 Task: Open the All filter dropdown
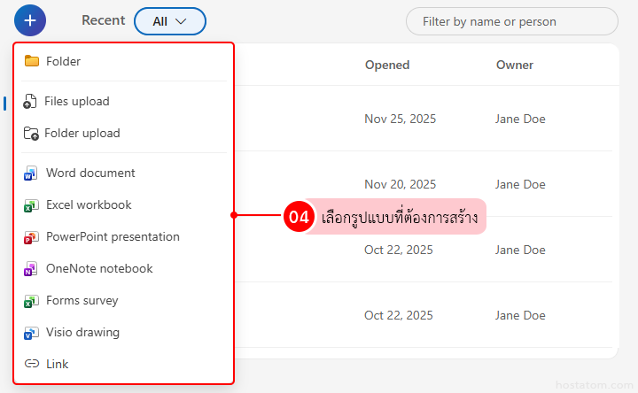tap(170, 21)
